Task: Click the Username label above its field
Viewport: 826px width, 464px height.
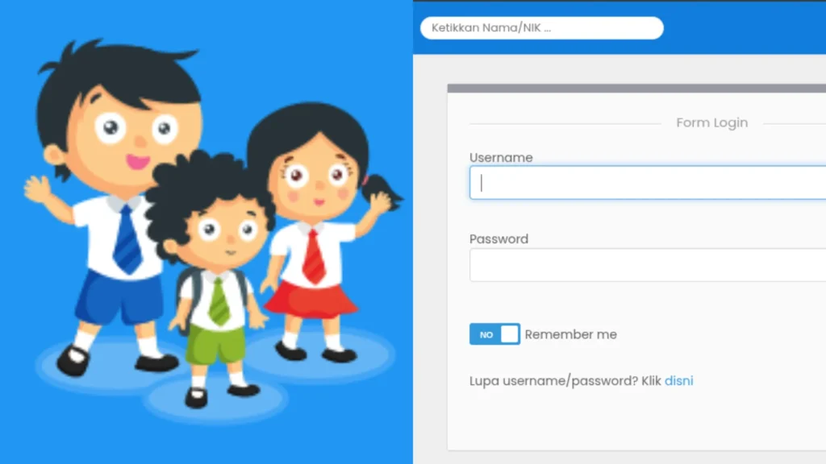Action: click(501, 158)
